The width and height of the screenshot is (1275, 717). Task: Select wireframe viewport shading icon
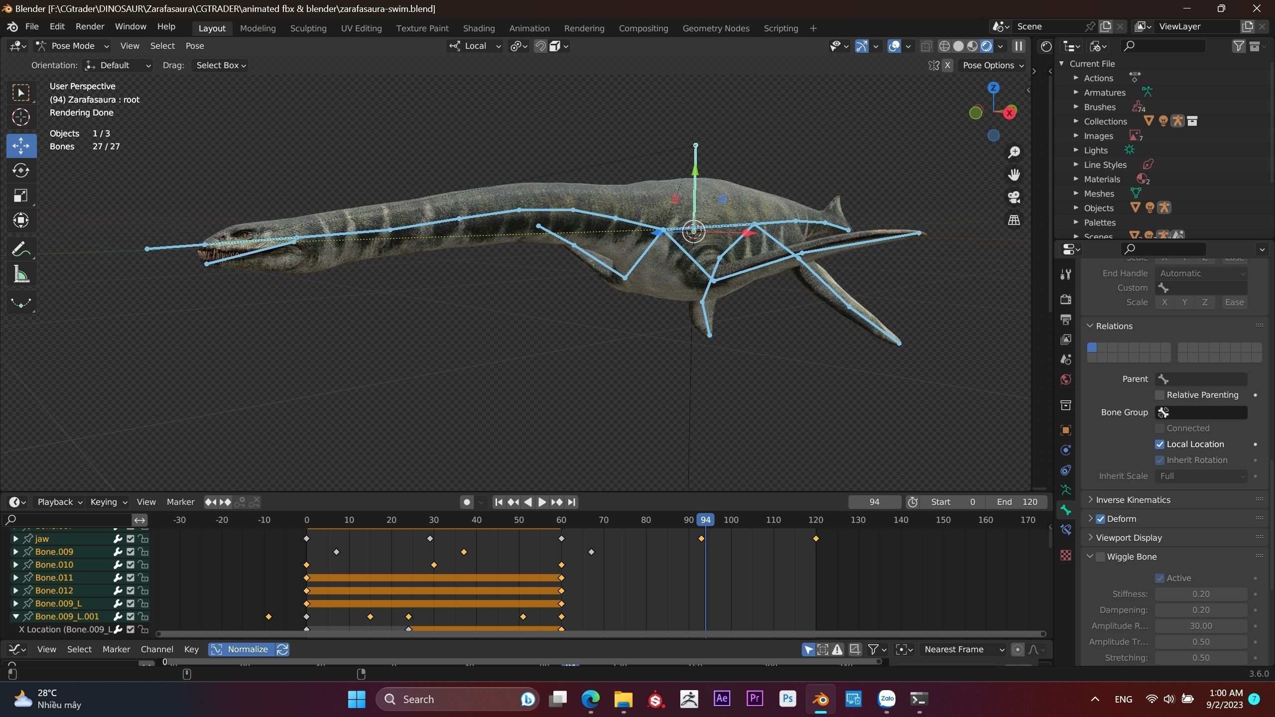944,46
